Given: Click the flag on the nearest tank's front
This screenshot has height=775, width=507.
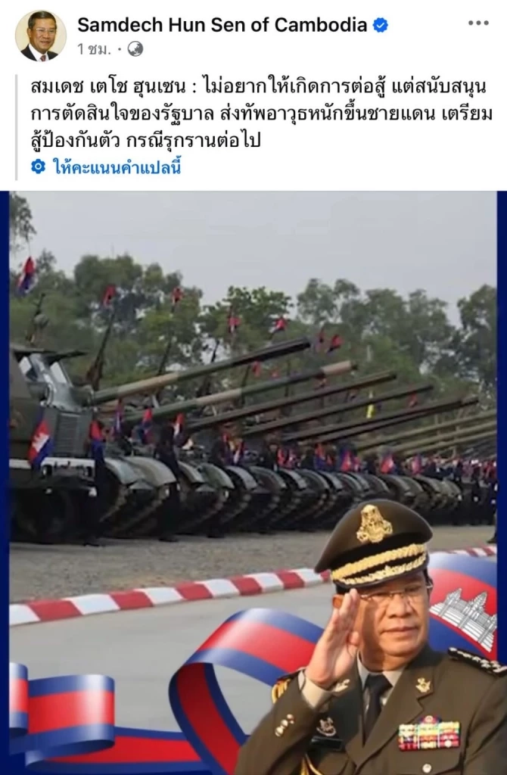Looking at the screenshot, I should point(41,442).
